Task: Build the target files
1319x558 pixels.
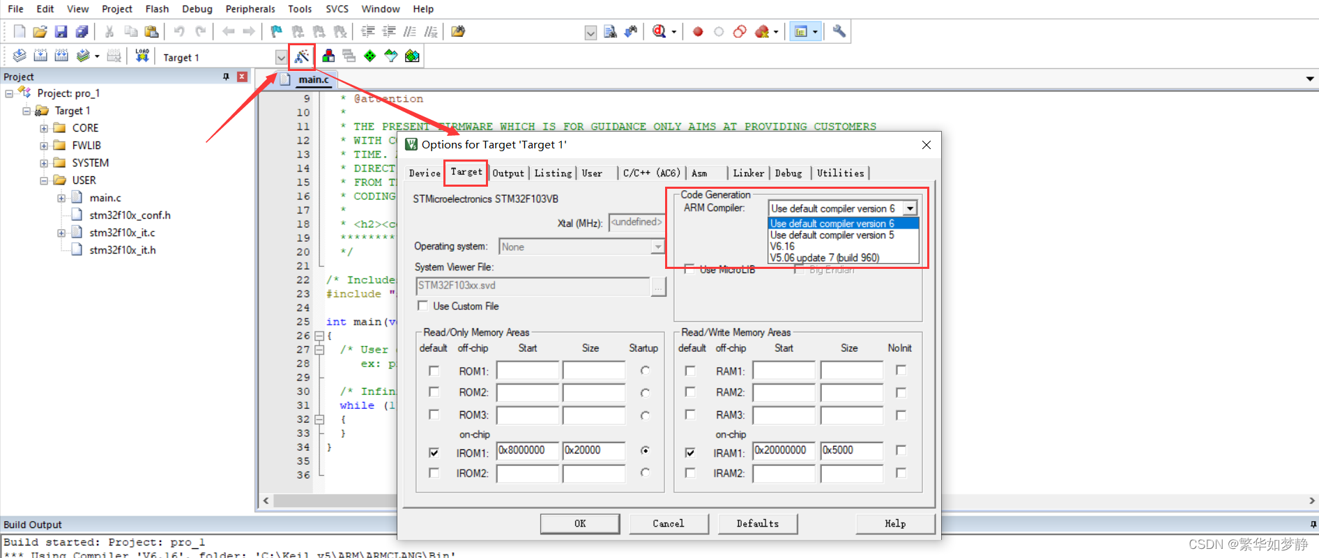Action: click(40, 56)
